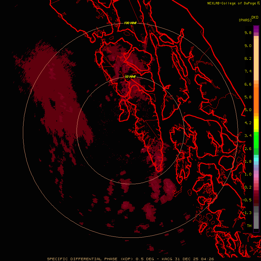Click the 2.6 legend value
The height and width of the screenshot is (261, 261).
pyautogui.click(x=248, y=149)
